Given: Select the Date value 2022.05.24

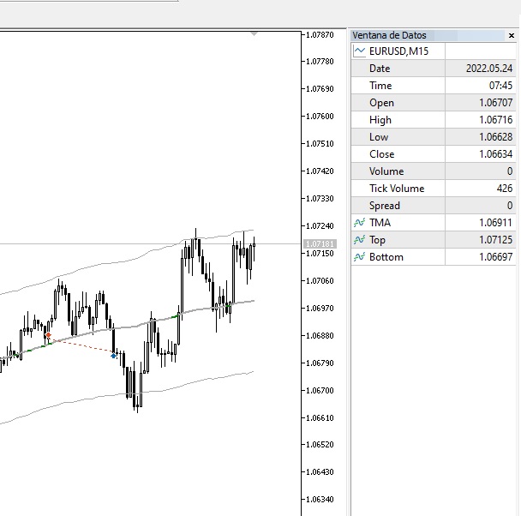Looking at the screenshot, I should (x=489, y=69).
